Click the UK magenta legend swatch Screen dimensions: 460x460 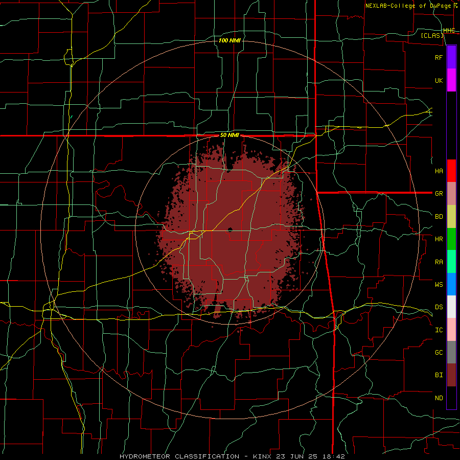(x=451, y=80)
